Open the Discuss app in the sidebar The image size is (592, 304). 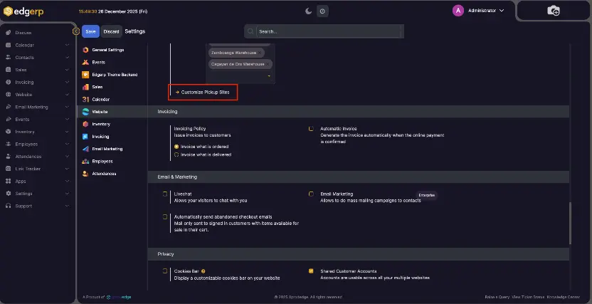[23, 33]
